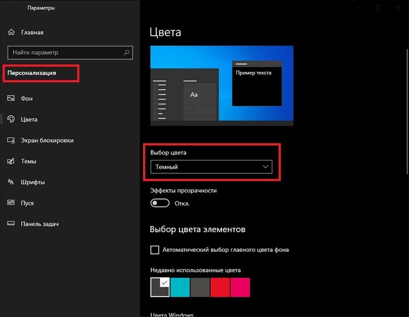Click the Персонализация heading
The height and width of the screenshot is (317, 409).
[32, 73]
